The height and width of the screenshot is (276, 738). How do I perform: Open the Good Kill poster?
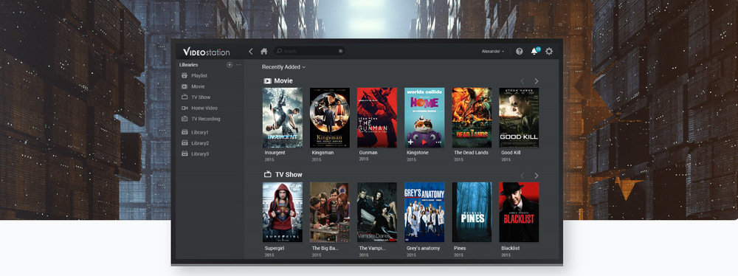click(519, 118)
